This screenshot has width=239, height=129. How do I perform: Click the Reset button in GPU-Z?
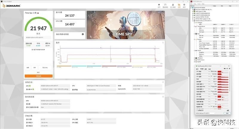[x=228, y=111]
